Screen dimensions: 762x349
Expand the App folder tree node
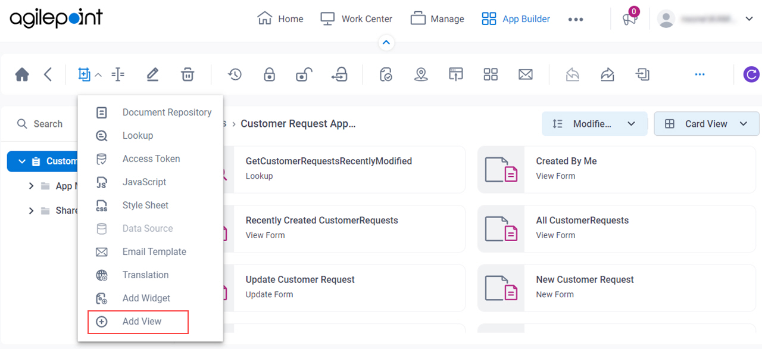pos(31,186)
